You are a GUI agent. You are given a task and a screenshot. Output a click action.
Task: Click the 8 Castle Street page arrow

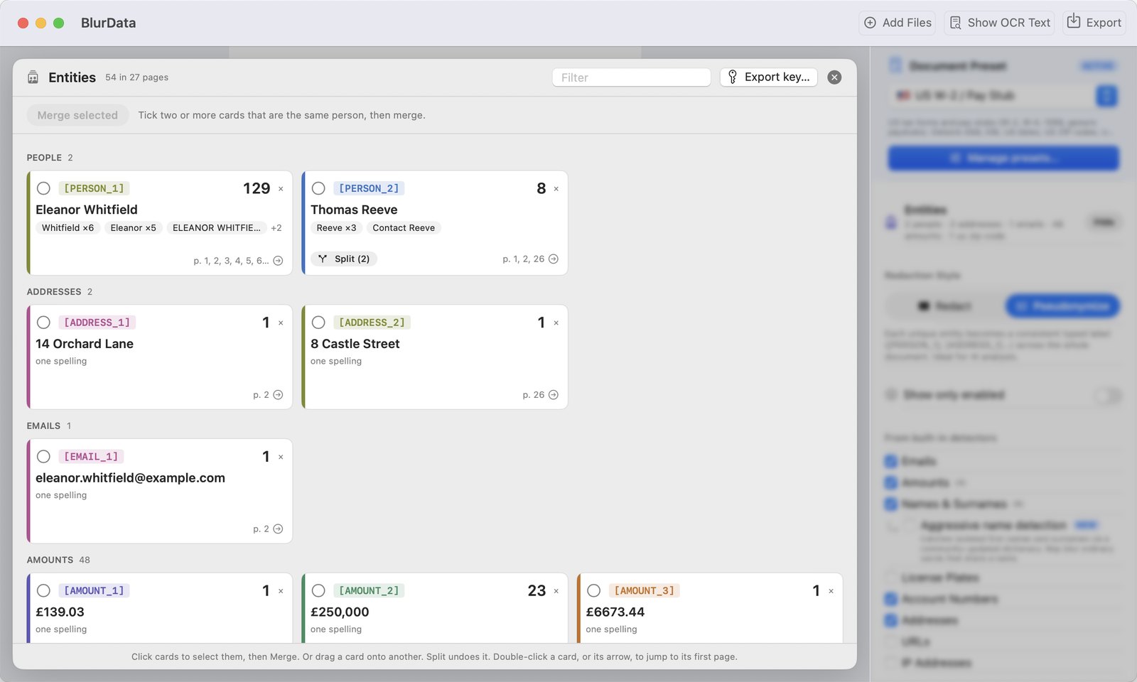(x=554, y=395)
